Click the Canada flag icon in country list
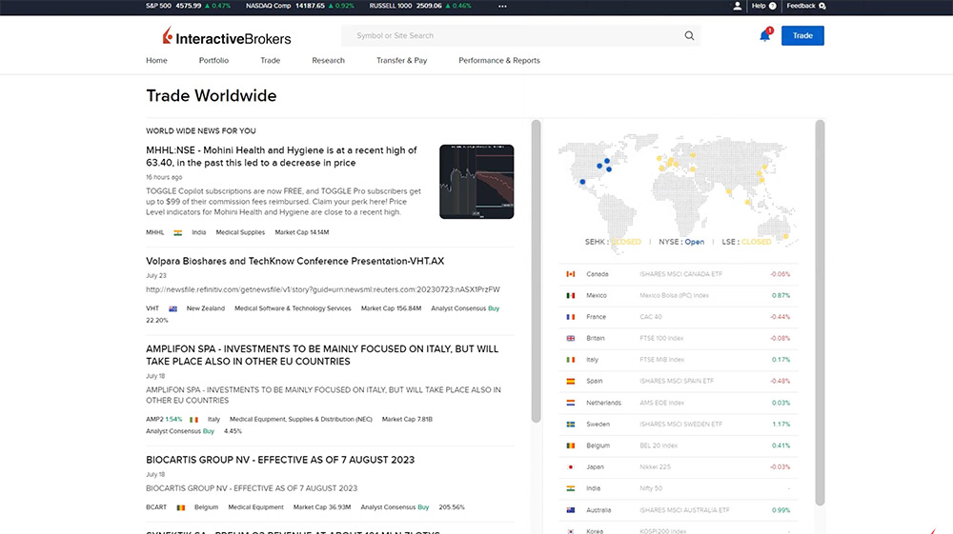The height and width of the screenshot is (534, 953). [571, 274]
